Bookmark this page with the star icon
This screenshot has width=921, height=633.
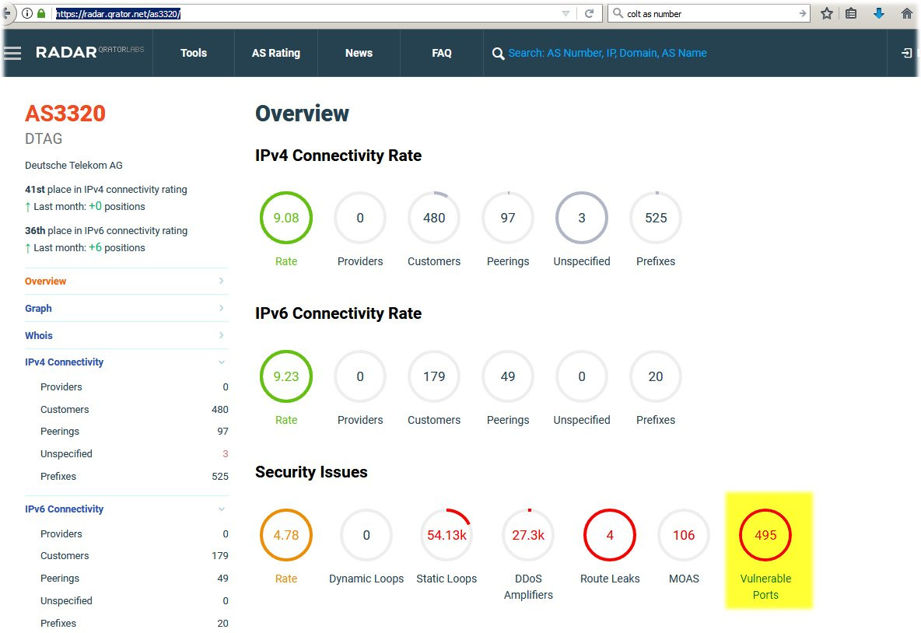826,13
